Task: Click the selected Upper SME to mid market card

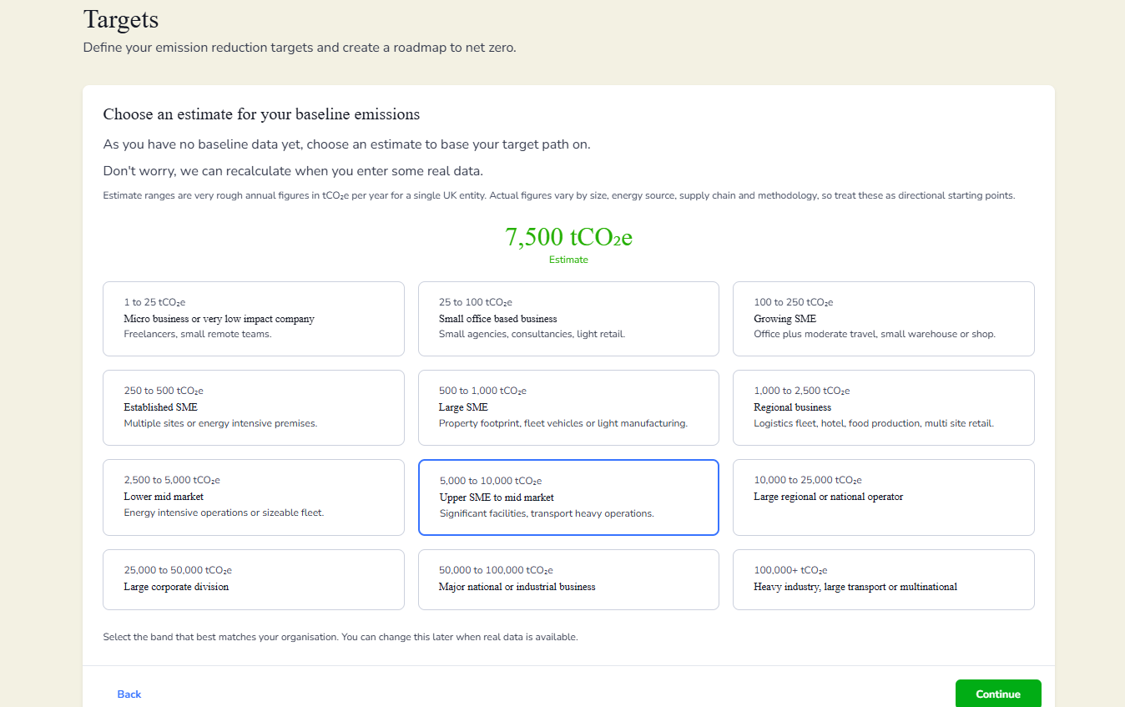Action: pyautogui.click(x=568, y=497)
